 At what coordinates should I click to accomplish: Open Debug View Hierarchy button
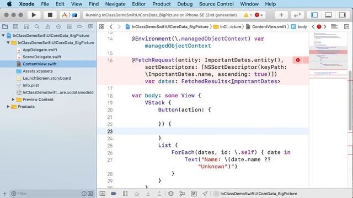point(171,194)
